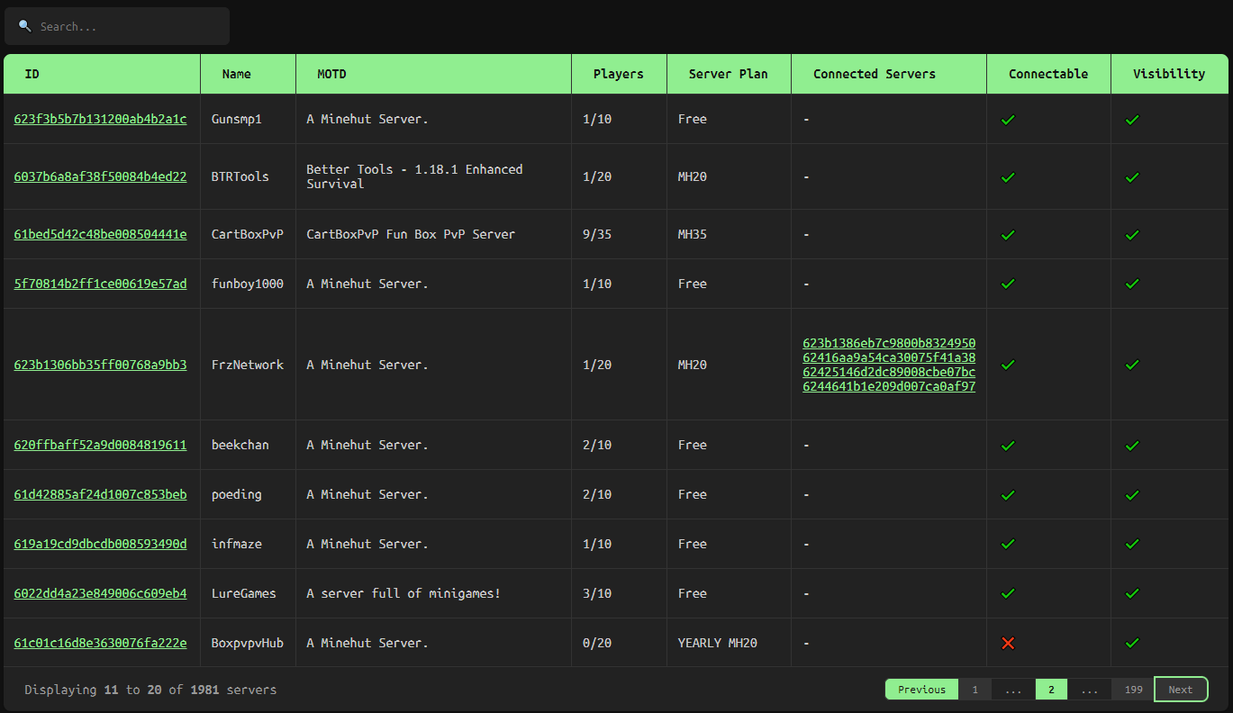Click Connectable checkmark for LureGames row
This screenshot has width=1233, height=713.
[x=1008, y=594]
